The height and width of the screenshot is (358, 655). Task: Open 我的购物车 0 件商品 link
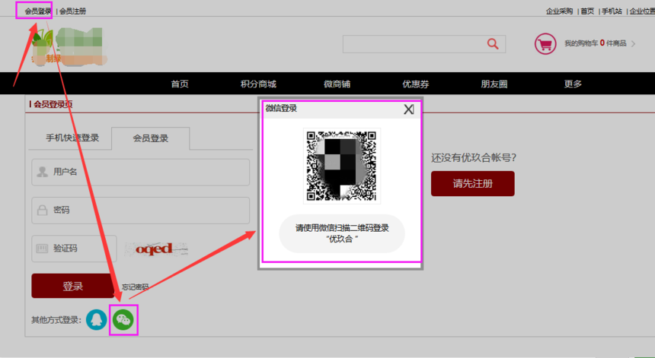coord(596,43)
